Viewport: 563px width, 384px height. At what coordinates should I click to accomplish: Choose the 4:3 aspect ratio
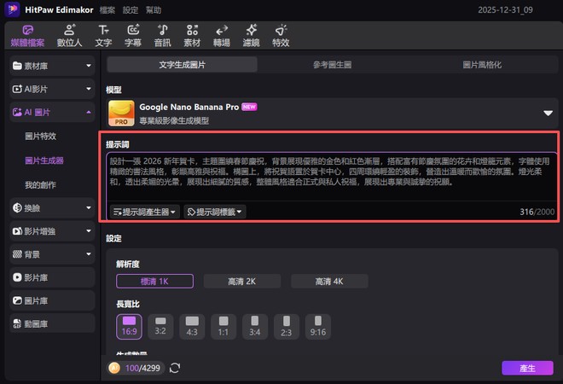click(x=192, y=327)
